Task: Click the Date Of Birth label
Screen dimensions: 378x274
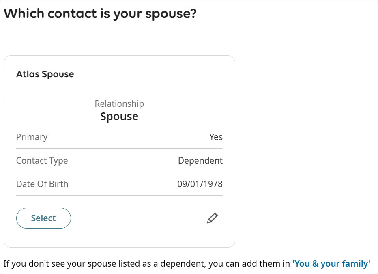Action: pyautogui.click(x=42, y=184)
